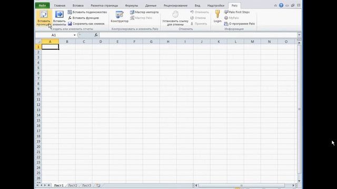Click Принять in undo group
Screen dimensions: 337x189
(x=199, y=24)
